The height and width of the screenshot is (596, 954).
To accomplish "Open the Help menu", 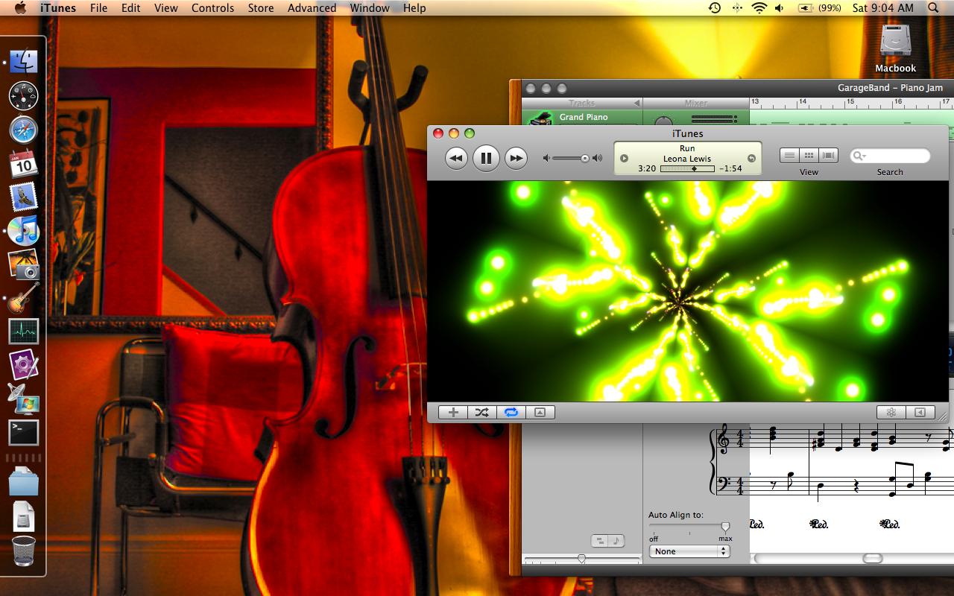I will click(x=414, y=8).
